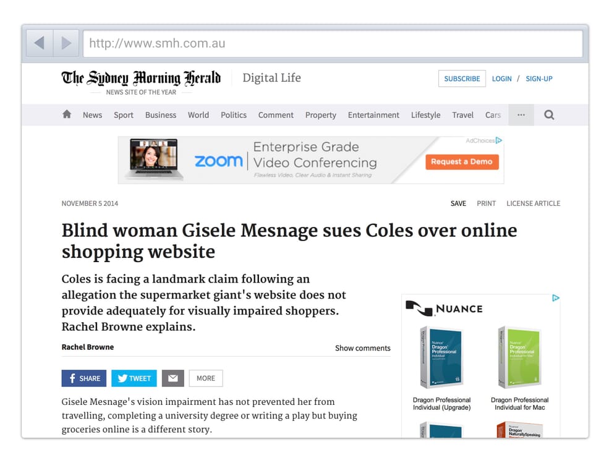Image resolution: width=612 pixels, height=468 pixels.
Task: Open the Sport section
Action: click(124, 115)
